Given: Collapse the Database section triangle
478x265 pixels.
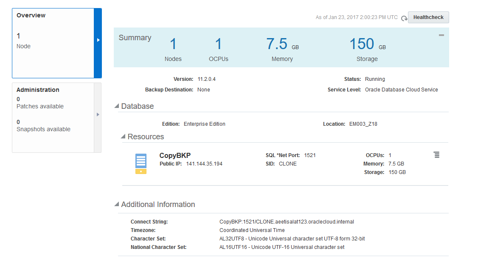Looking at the screenshot, I should (x=117, y=106).
